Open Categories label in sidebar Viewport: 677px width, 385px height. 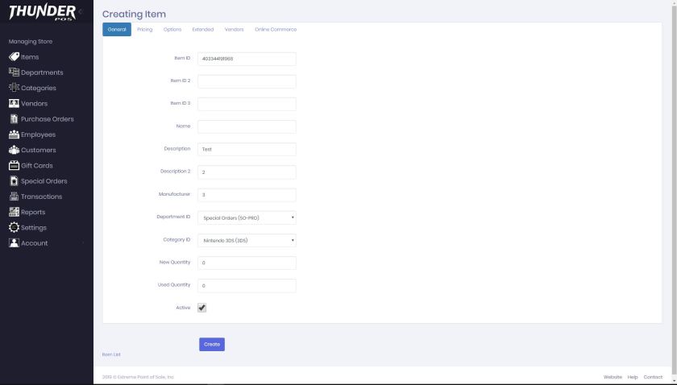39,88
